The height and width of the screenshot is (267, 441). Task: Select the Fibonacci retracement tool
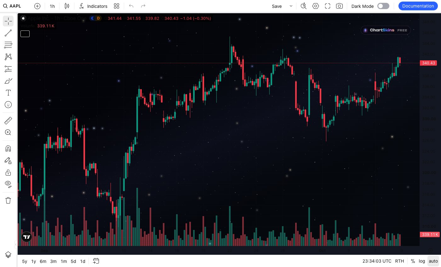[8, 45]
